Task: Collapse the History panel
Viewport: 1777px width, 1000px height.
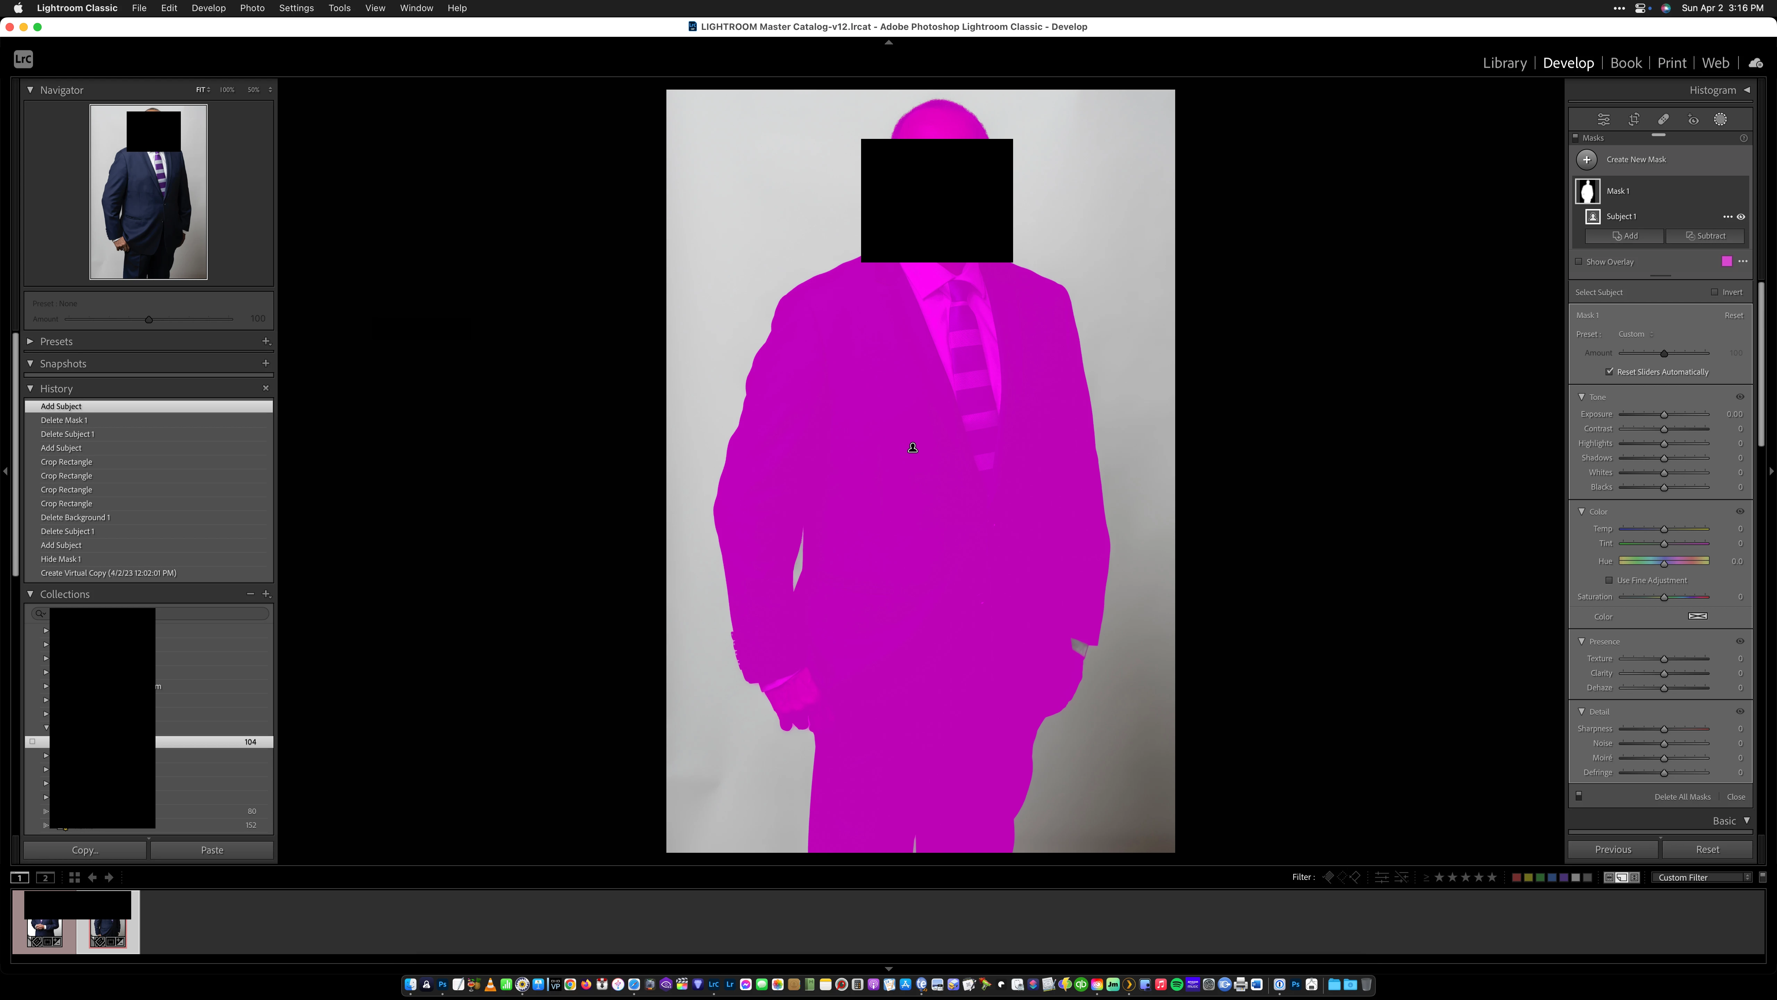Action: [x=30, y=389]
